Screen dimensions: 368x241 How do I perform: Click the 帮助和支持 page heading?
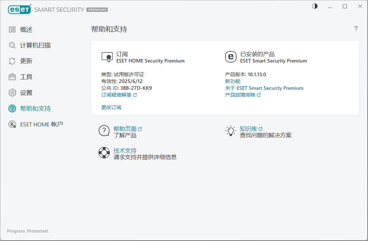tap(109, 29)
